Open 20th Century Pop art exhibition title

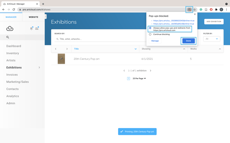click(86, 59)
